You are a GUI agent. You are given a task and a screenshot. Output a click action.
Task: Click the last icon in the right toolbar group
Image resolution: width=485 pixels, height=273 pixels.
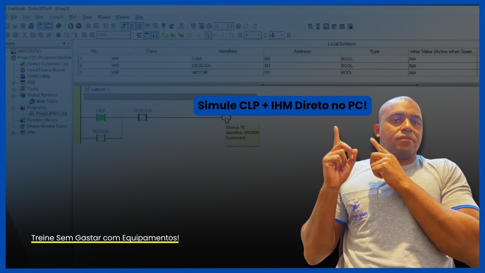pyautogui.click(x=350, y=26)
